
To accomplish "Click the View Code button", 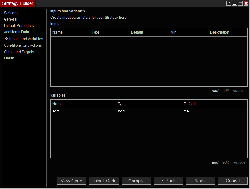I will [71, 181].
